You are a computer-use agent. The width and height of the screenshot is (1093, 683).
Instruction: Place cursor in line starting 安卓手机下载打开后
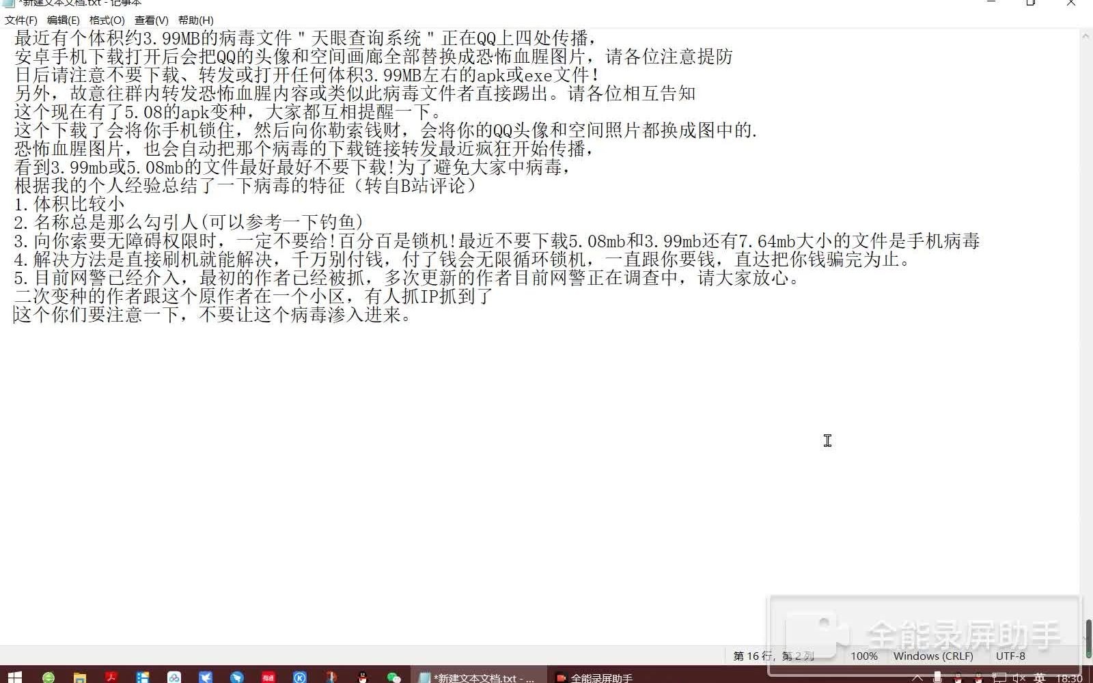(x=373, y=57)
